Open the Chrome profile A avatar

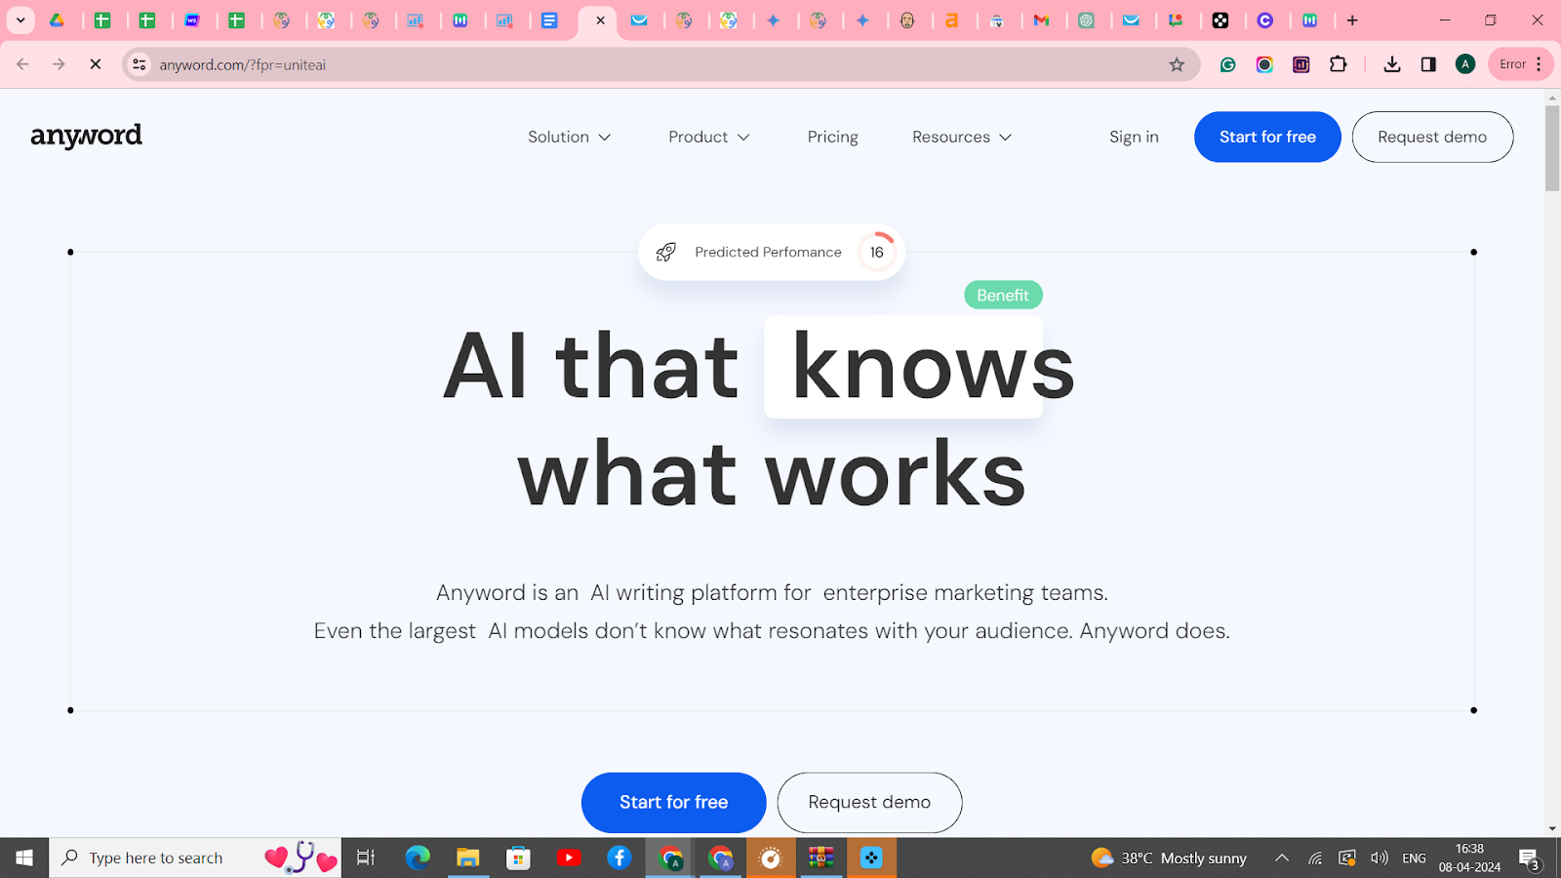(1465, 64)
